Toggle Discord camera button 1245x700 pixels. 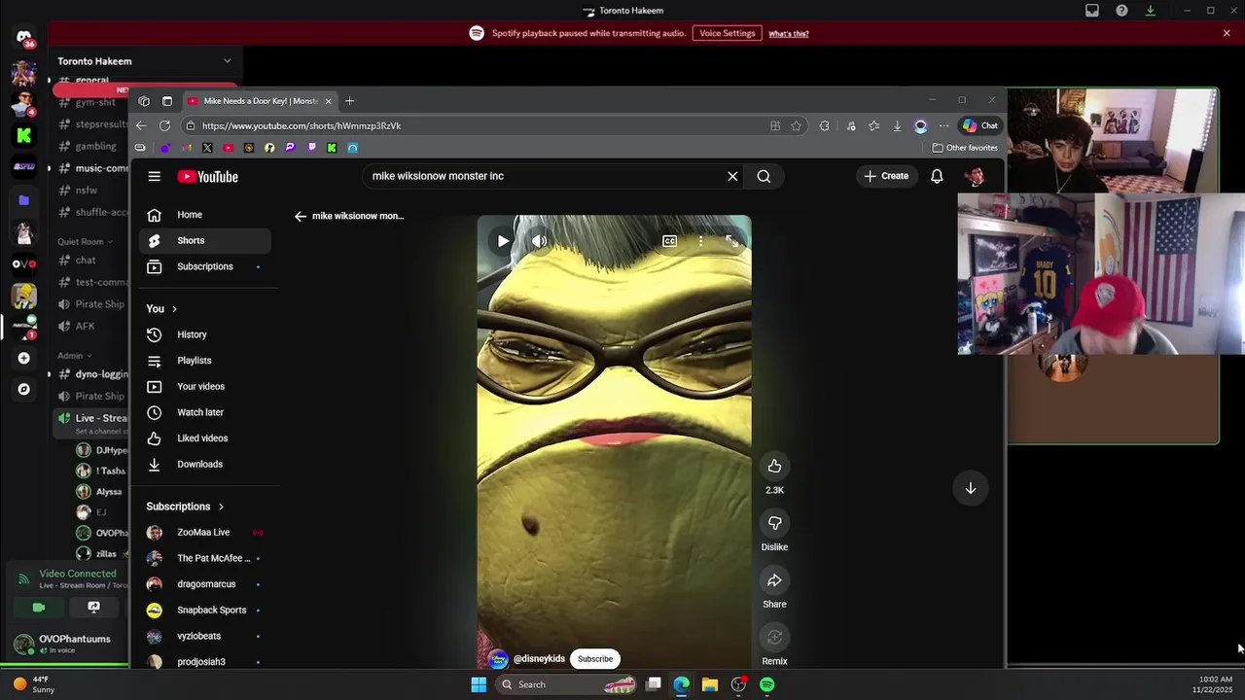click(x=39, y=608)
